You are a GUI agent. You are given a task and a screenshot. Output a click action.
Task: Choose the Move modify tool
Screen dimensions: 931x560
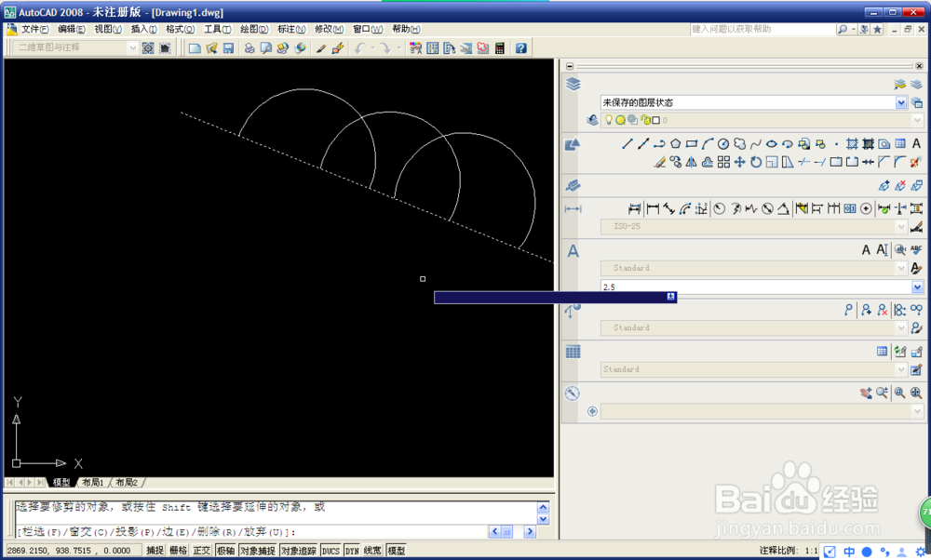click(x=739, y=162)
